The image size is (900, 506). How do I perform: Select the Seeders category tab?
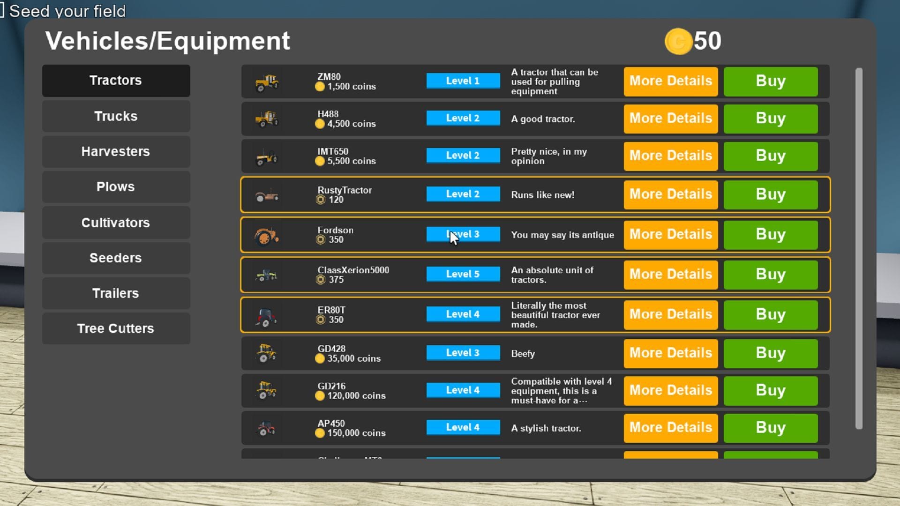point(116,258)
